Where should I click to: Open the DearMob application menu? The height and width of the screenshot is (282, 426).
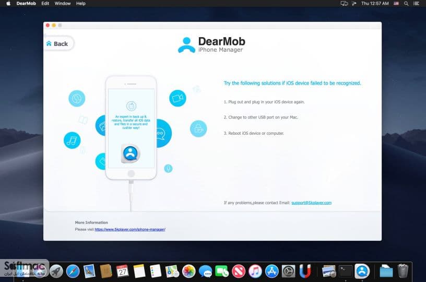(26, 4)
